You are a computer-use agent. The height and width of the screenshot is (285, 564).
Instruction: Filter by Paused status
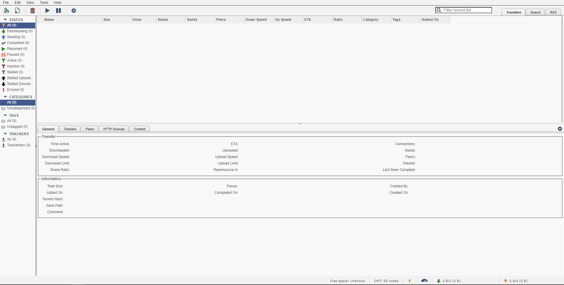click(18, 55)
